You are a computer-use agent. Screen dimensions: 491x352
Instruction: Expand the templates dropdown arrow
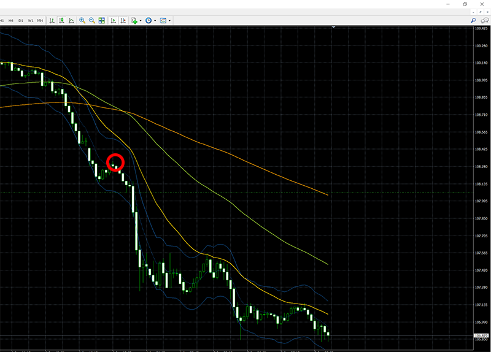click(169, 20)
